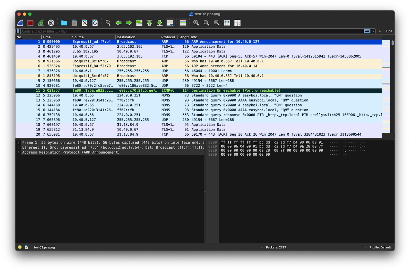This screenshot has width=410, height=271.
Task: Reload the current capture file
Action: tap(95, 23)
